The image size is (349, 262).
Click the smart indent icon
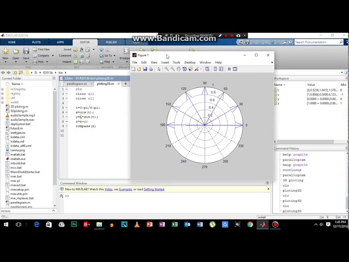(x=76, y=62)
